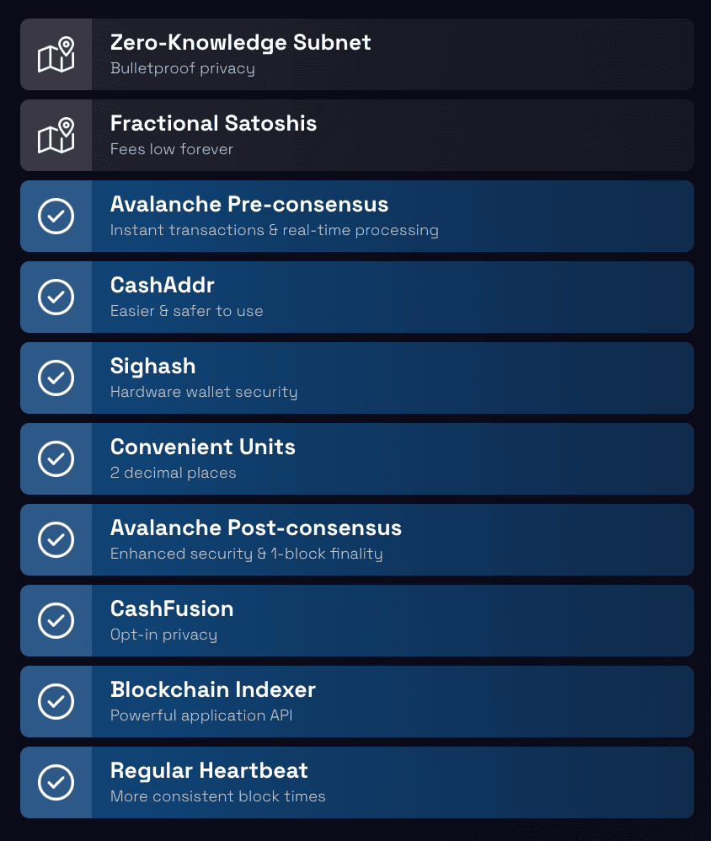Open the Fractional Satoshis heading
This screenshot has width=711, height=841.
coord(213,123)
